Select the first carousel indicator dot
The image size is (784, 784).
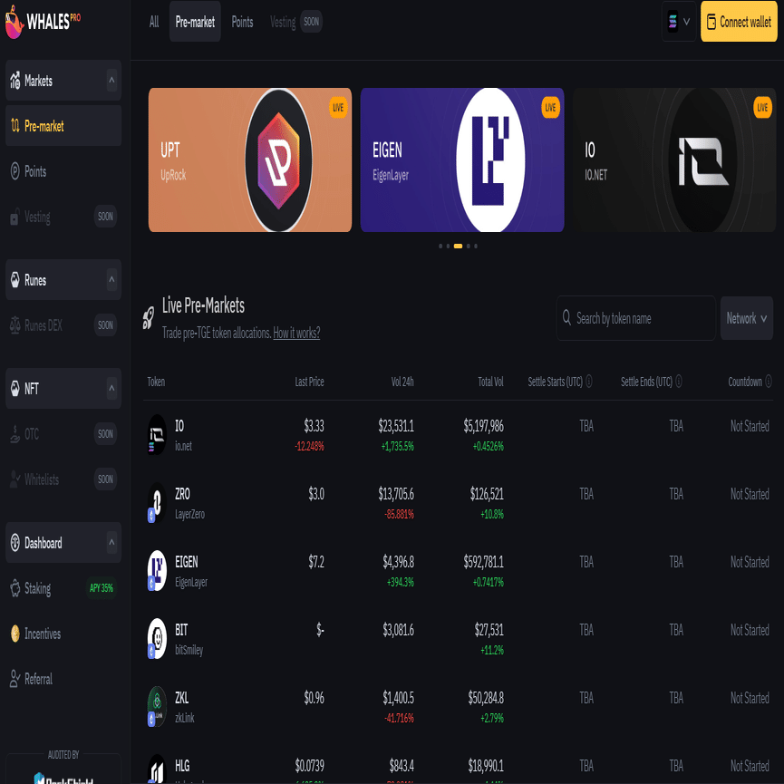coord(440,246)
